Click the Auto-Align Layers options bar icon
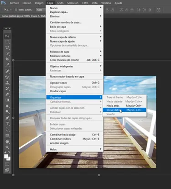The width and height of the screenshot is (171, 189). pyautogui.click(x=158, y=10)
